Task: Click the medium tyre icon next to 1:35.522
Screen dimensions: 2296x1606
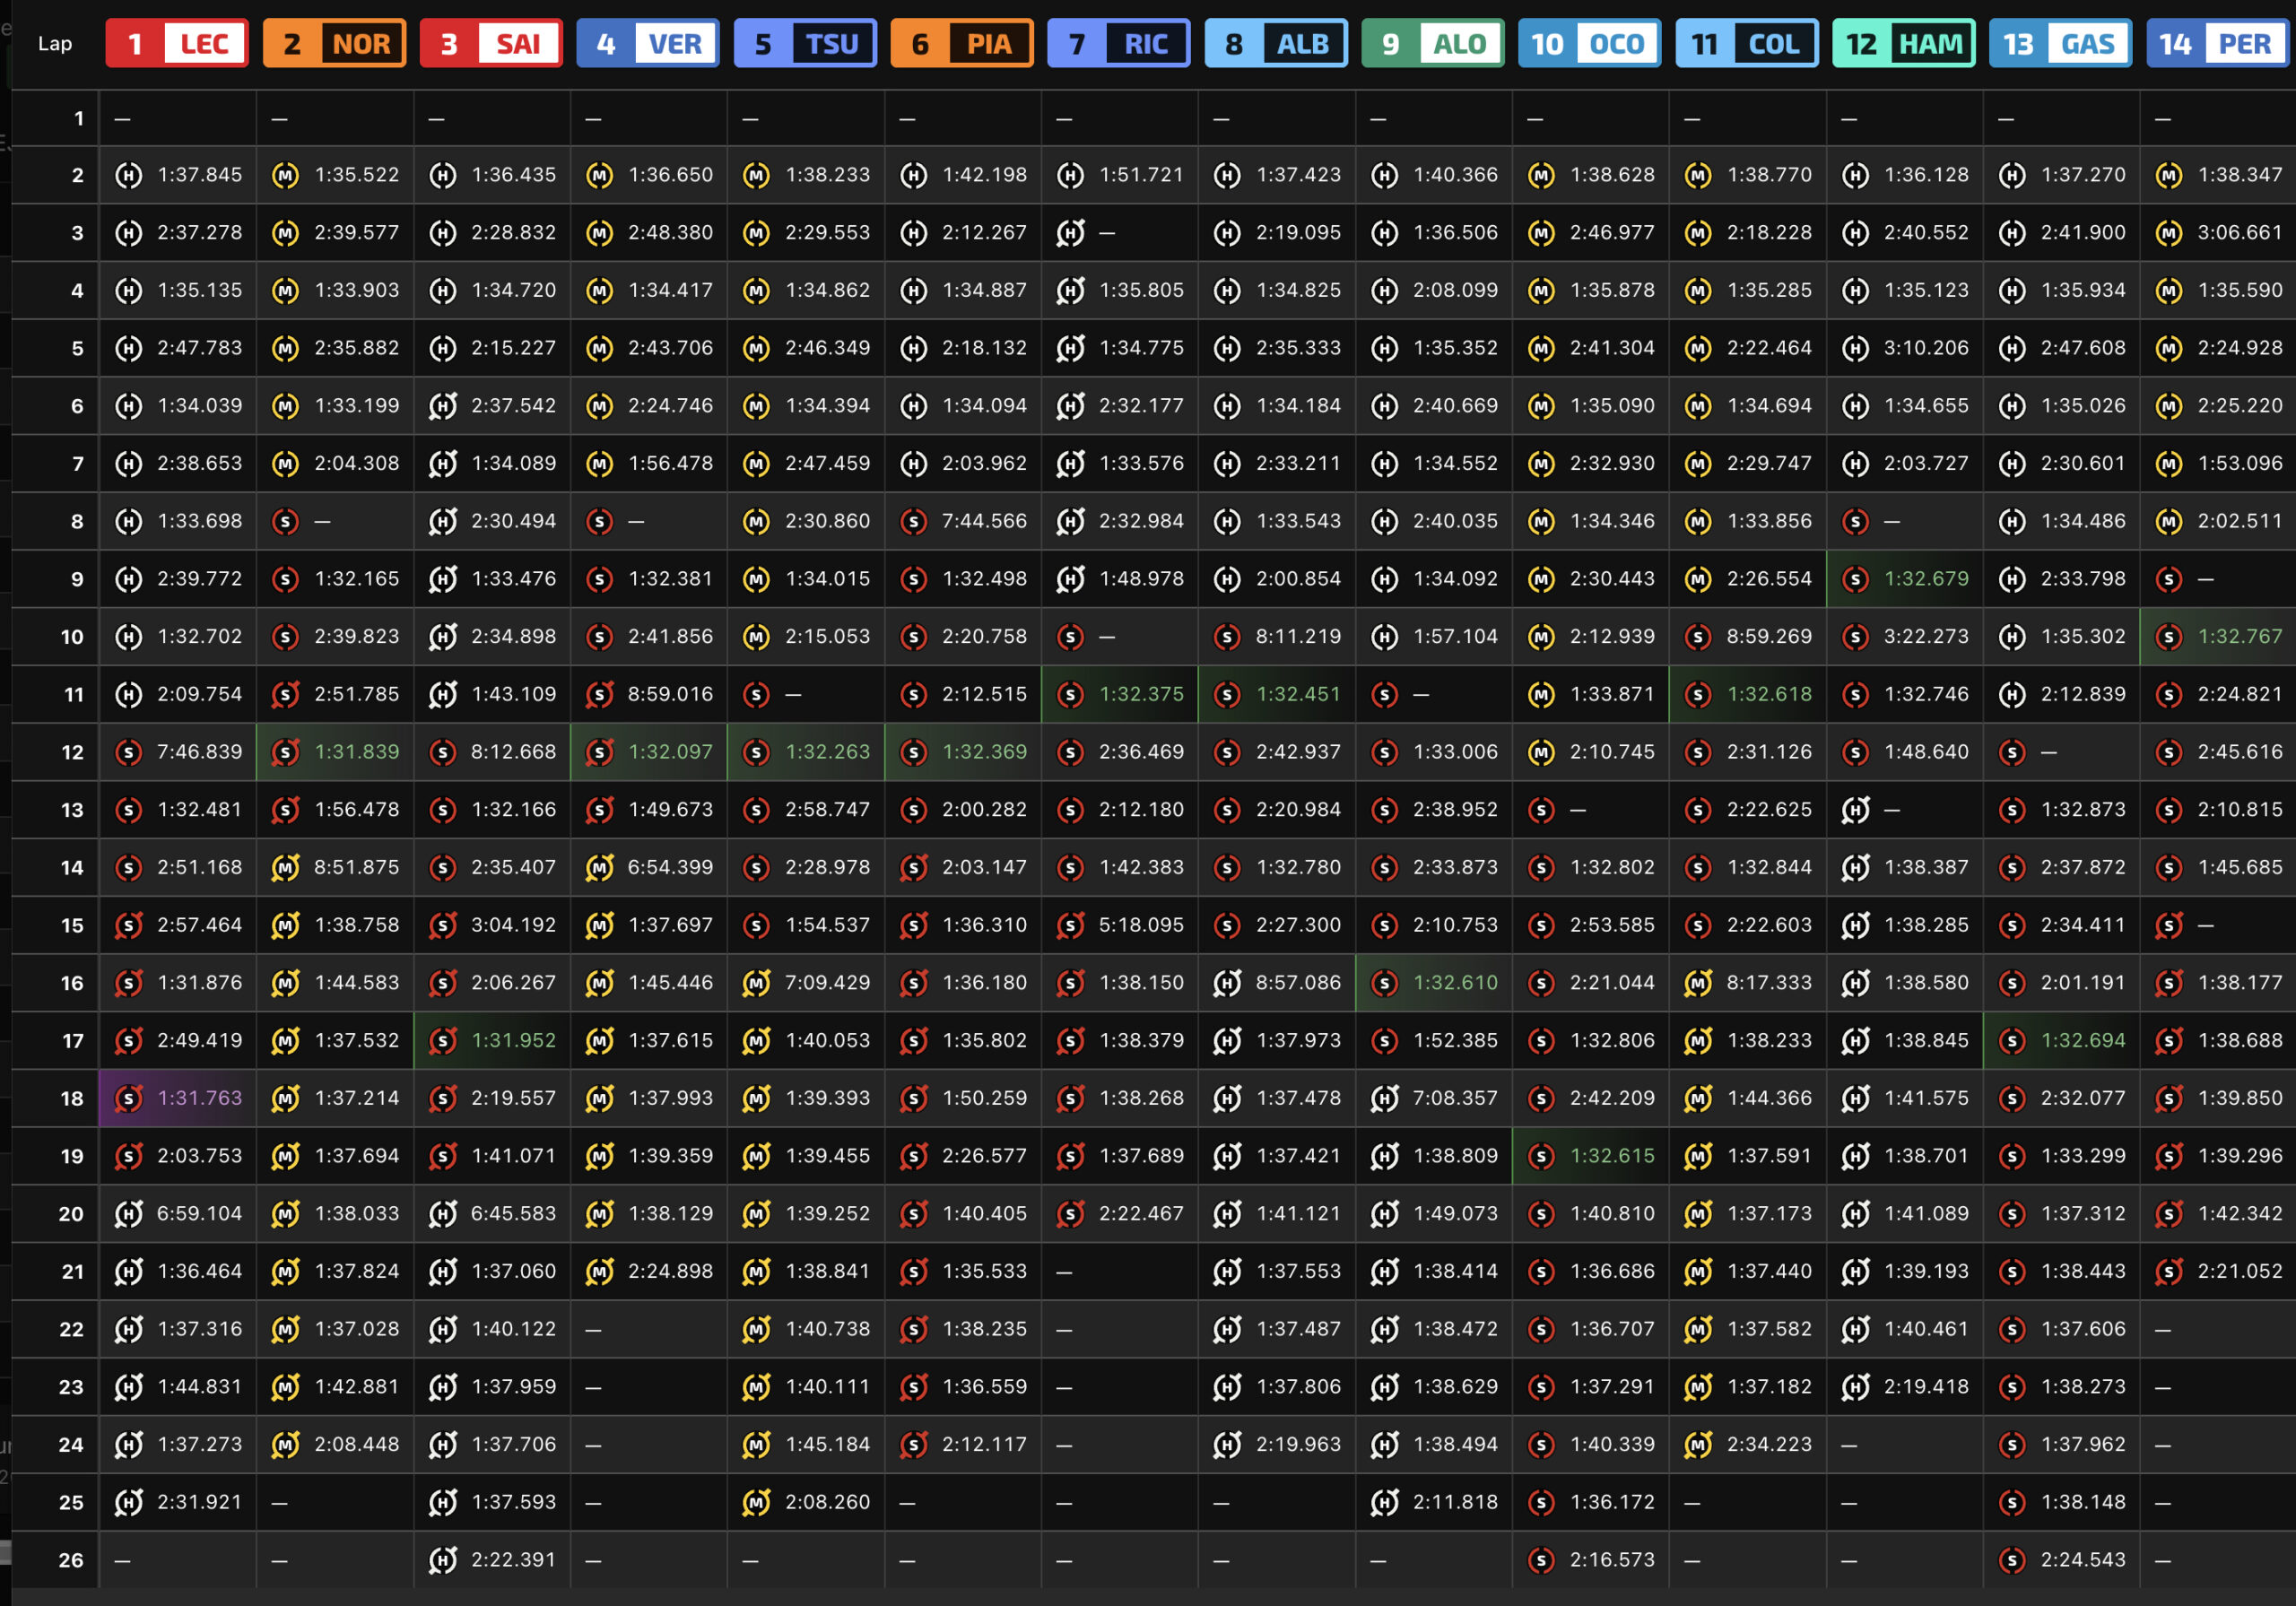Action: click(x=286, y=175)
